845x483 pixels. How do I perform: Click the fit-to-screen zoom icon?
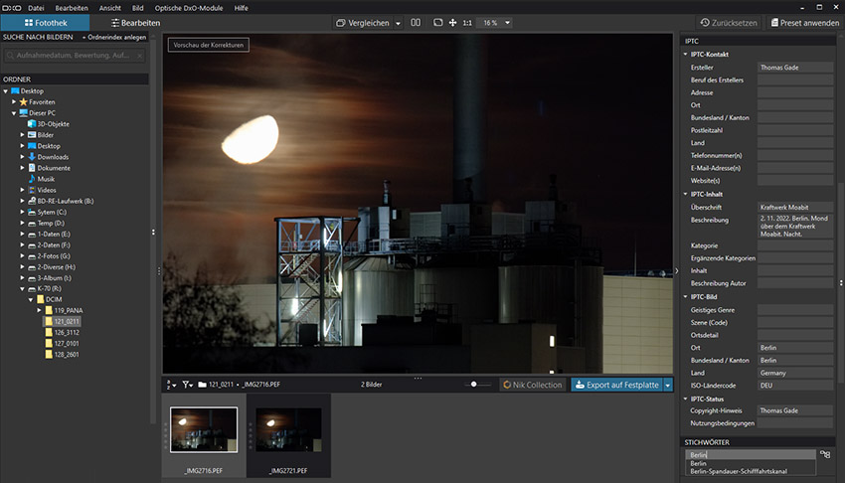pyautogui.click(x=437, y=22)
